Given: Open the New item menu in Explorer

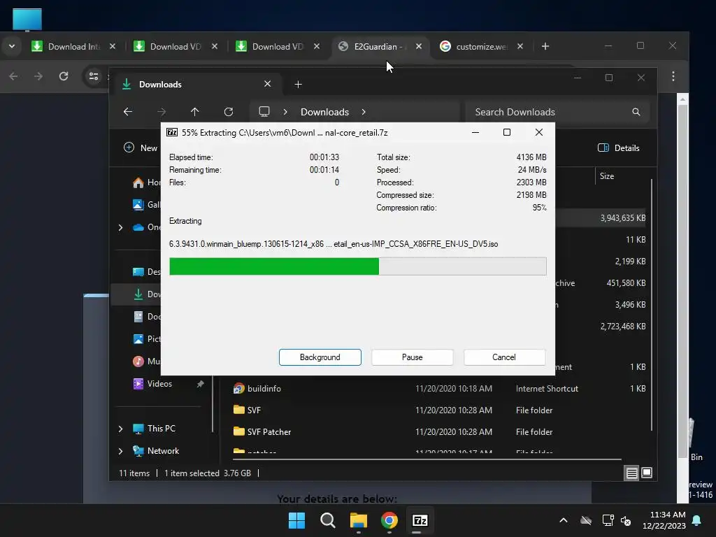Looking at the screenshot, I should coord(140,148).
